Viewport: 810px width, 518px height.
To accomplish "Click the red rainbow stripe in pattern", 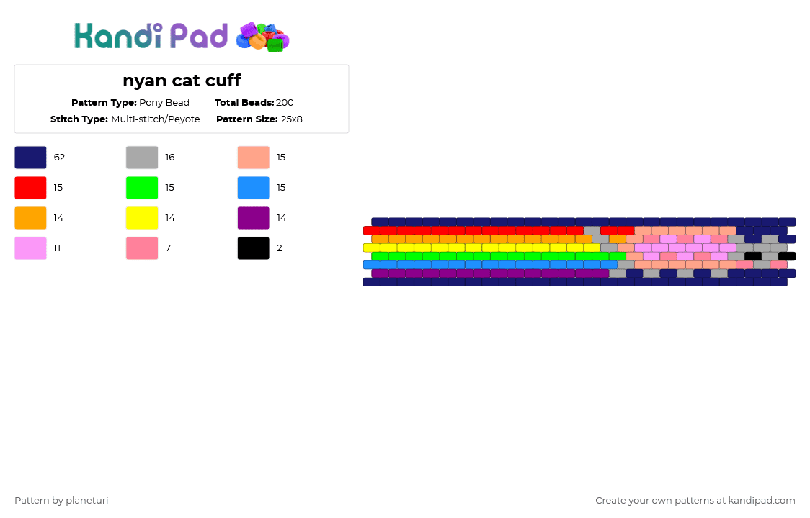I will pos(473,231).
